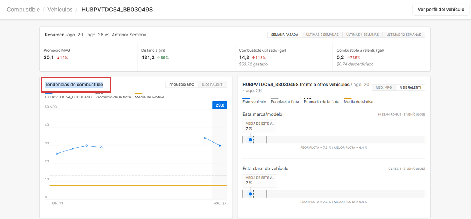Go back via the 'Combustible' breadcrumb link

pyautogui.click(x=23, y=10)
